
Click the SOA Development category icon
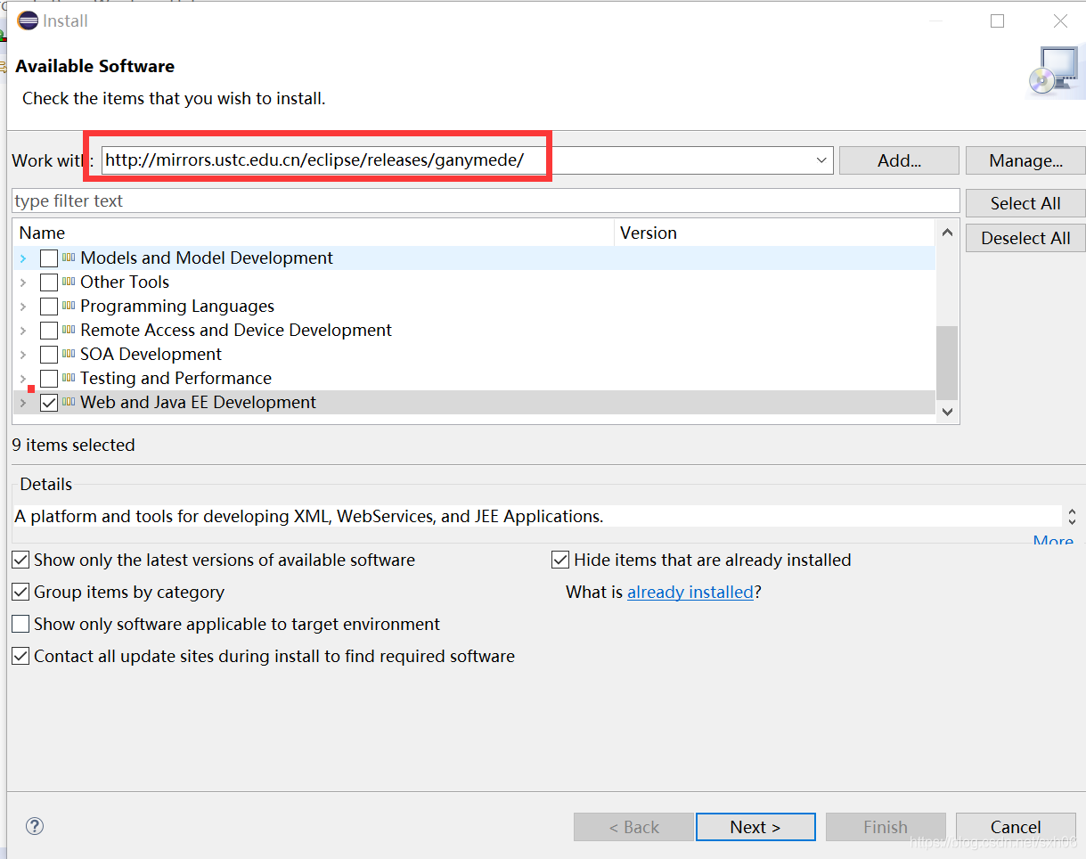click(x=69, y=354)
